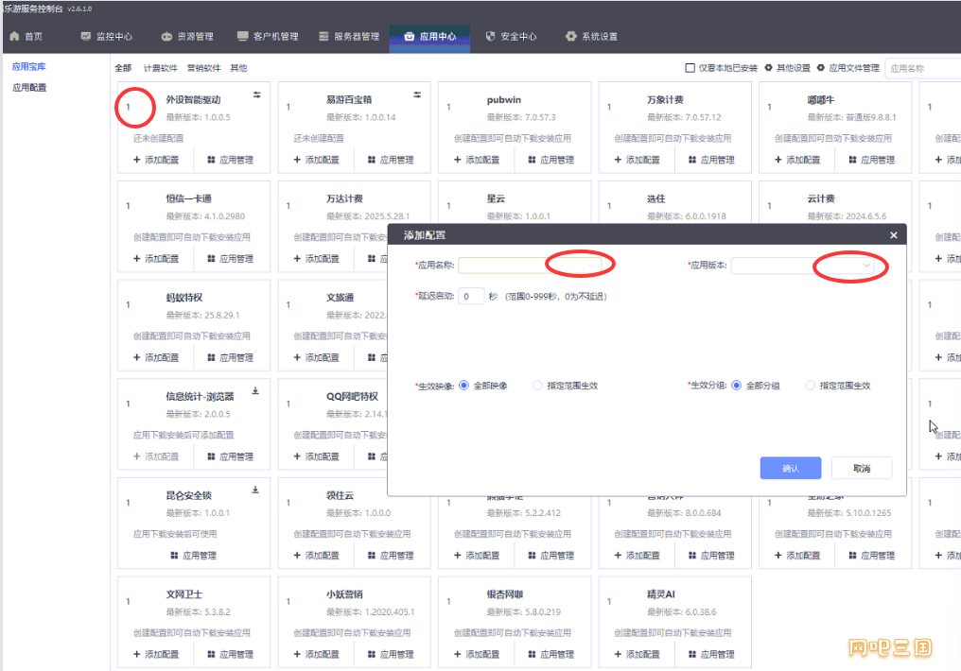This screenshot has width=961, height=671.
Task: Filter apps by 全部
Action: pos(123,68)
